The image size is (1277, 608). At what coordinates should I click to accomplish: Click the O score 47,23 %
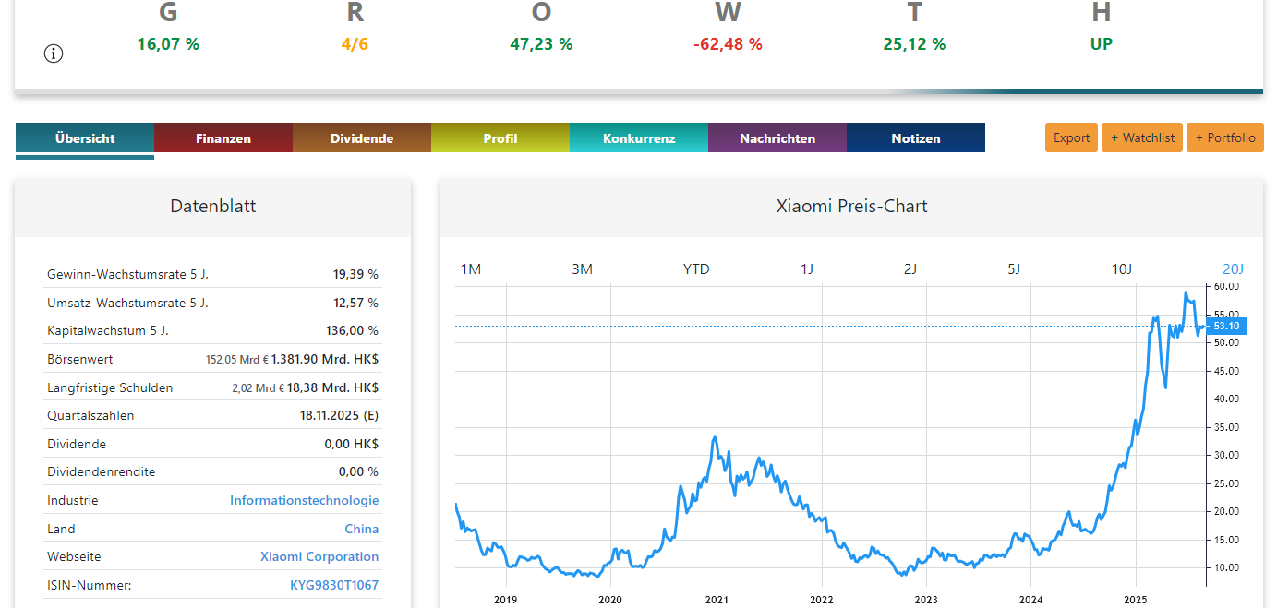pyautogui.click(x=541, y=43)
